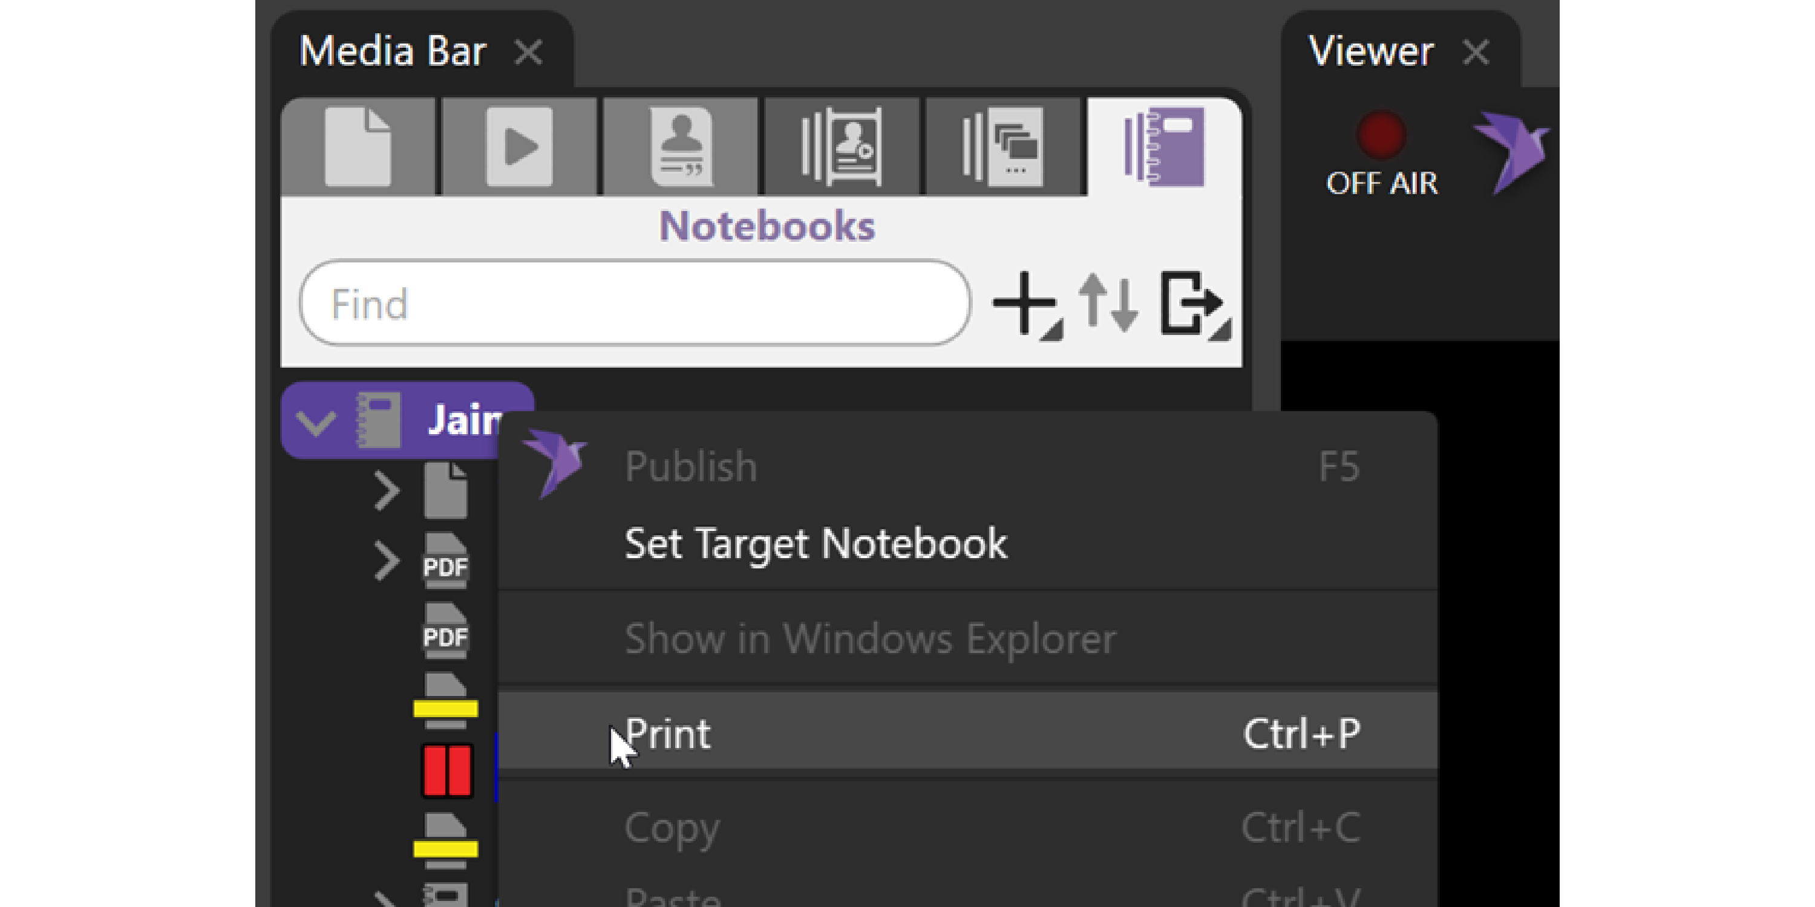Click the Find search field
Image resolution: width=1815 pixels, height=907 pixels.
634,304
